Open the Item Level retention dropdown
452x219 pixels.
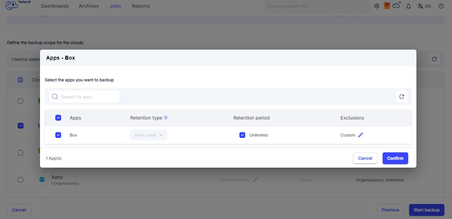[149, 135]
